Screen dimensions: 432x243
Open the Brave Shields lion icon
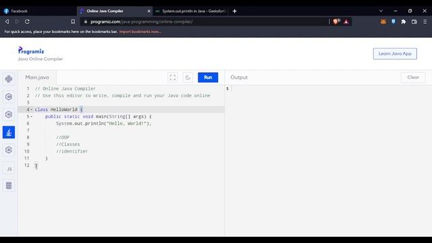point(336,22)
